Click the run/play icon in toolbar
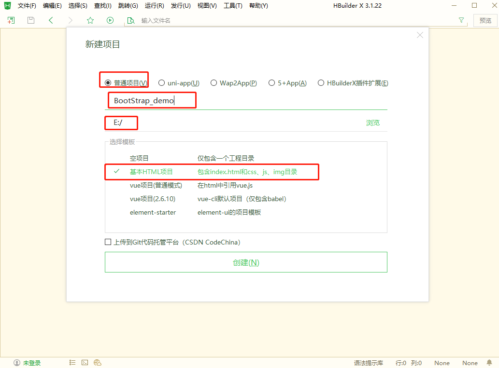499x368 pixels. tap(110, 20)
